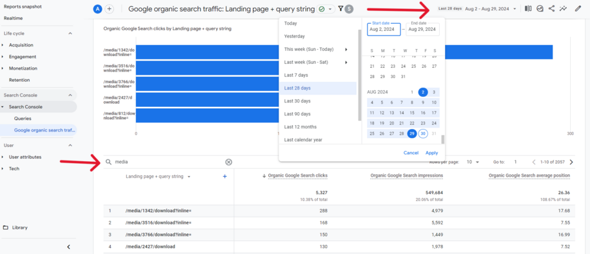
Task: Click the presets list scrollbar
Action: 360,75
